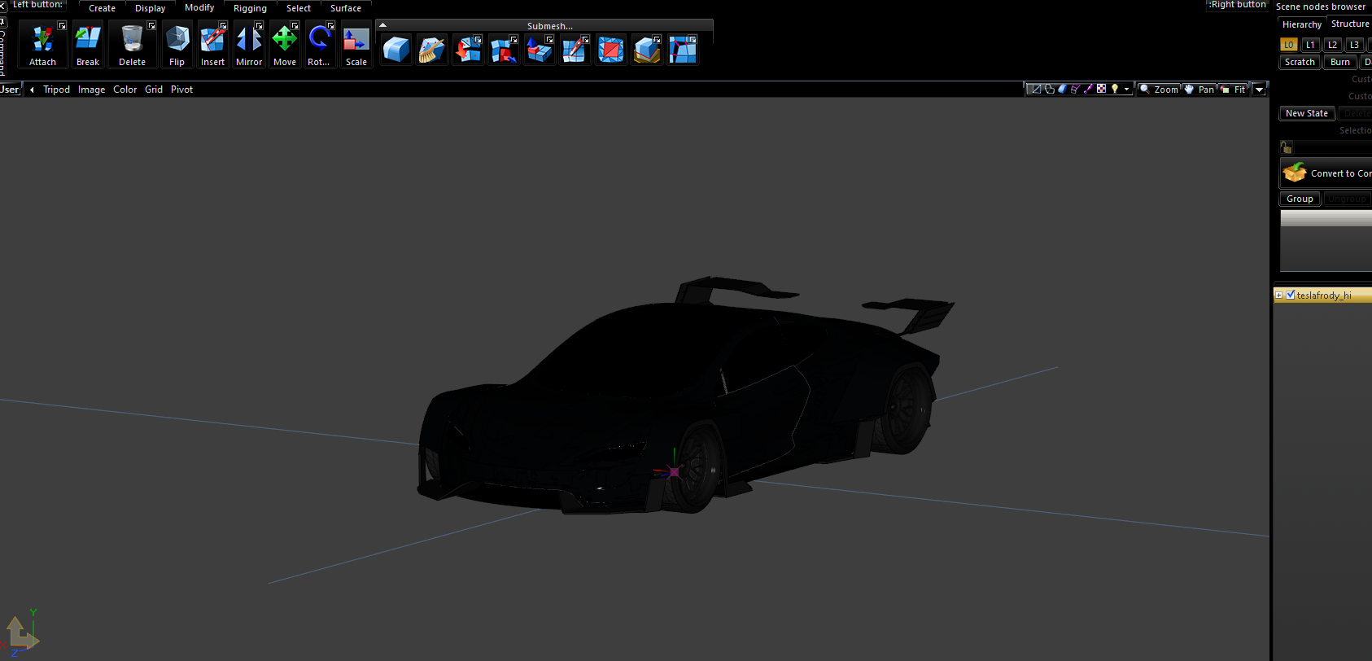Switch to the Structure tab
The image size is (1372, 661).
point(1350,24)
